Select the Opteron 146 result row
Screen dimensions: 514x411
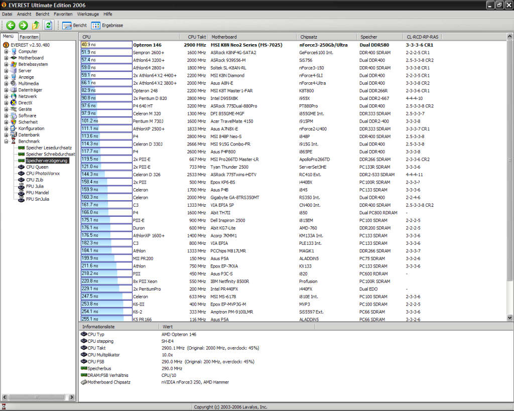click(x=293, y=45)
